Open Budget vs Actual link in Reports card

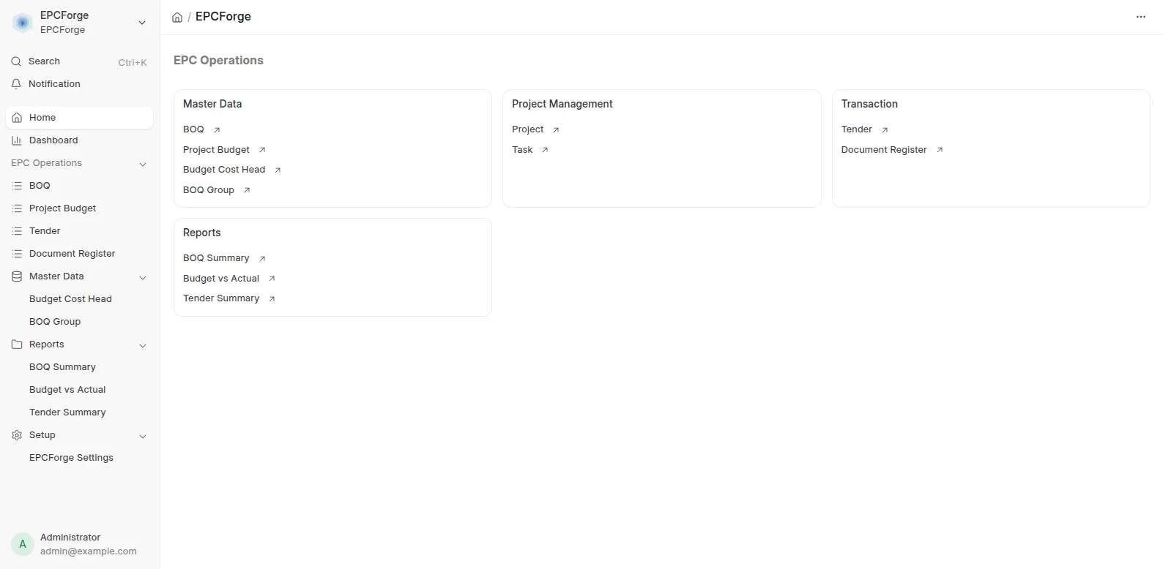pos(221,279)
